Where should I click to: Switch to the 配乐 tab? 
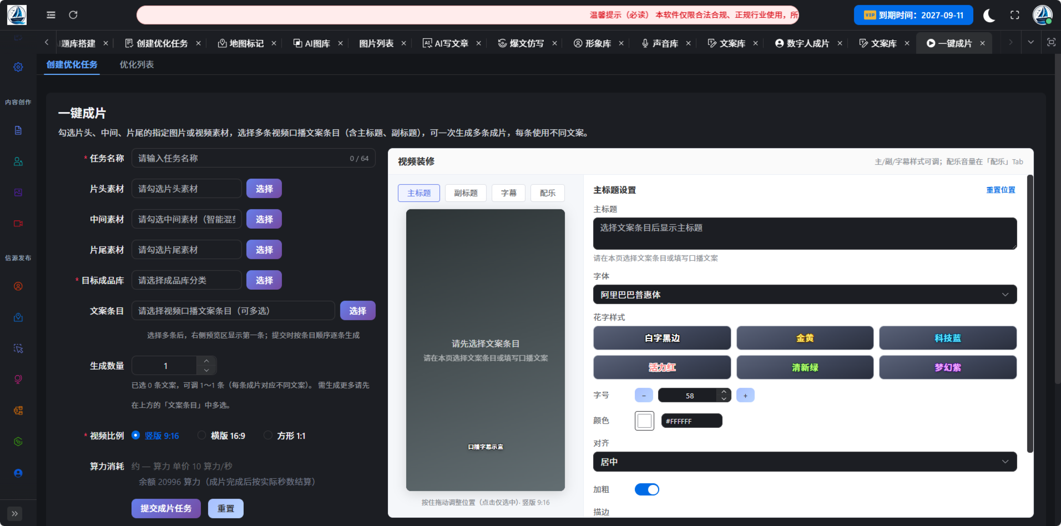tap(547, 193)
